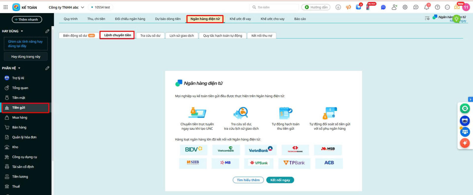The width and height of the screenshot is (473, 195).
Task: Click the Tìm kiếm search field
Action: coord(275,7)
